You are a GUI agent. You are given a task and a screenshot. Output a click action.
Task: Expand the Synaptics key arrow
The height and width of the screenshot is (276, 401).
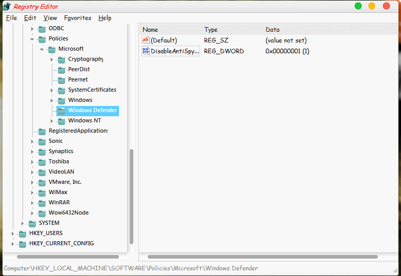[x=32, y=152]
